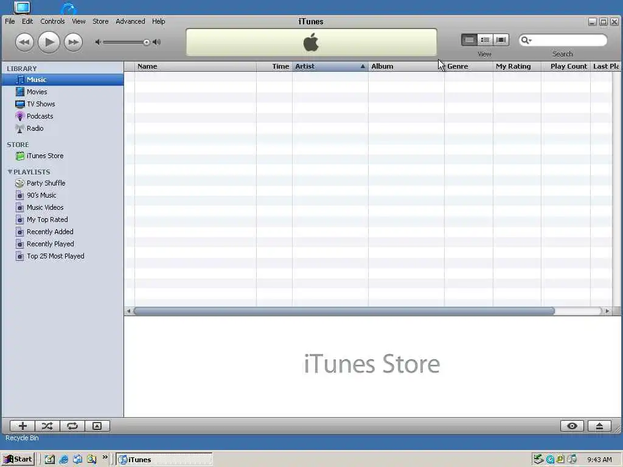
Task: Toggle the artwork viewer button
Action: (x=97, y=426)
